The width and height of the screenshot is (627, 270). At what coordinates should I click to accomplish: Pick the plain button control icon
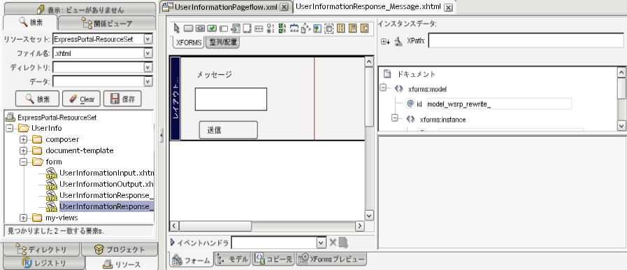(x=188, y=29)
